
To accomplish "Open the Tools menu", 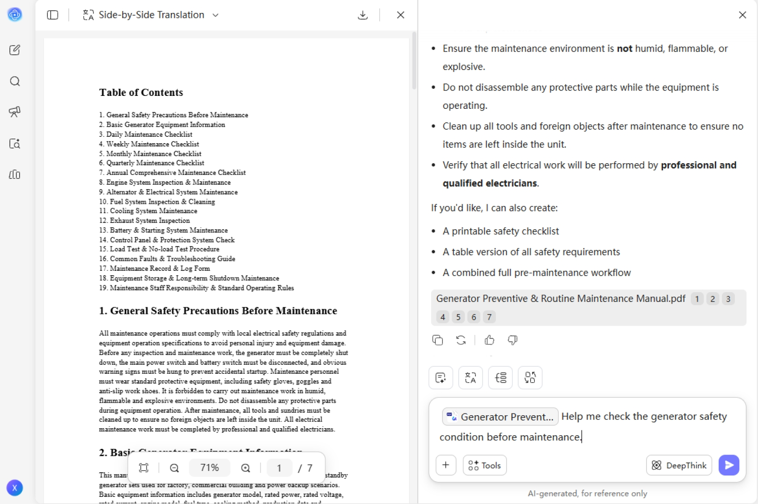I will click(x=485, y=465).
